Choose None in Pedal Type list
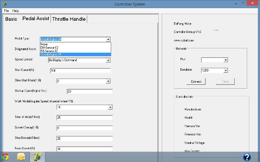The image size is (260, 162). (x=75, y=44)
